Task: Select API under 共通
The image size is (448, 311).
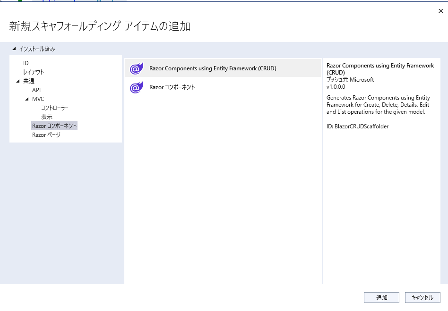Action: coord(36,90)
